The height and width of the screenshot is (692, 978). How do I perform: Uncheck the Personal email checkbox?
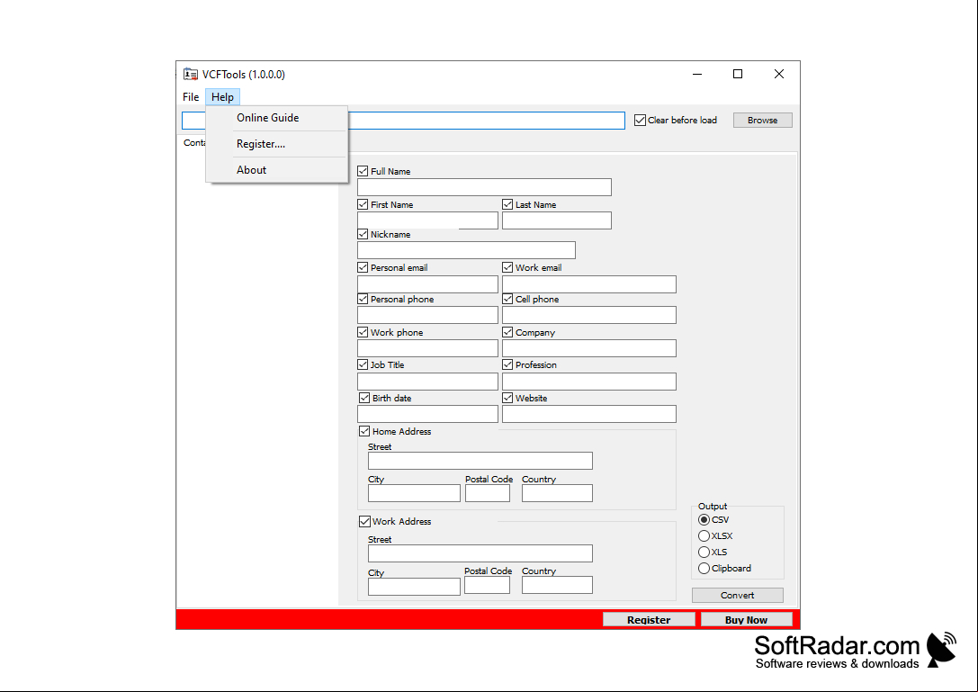[x=363, y=267]
